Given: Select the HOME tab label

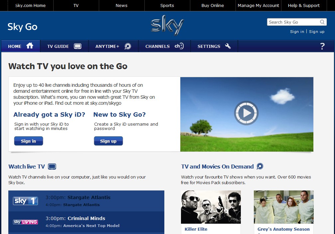Looking at the screenshot, I should coord(15,46).
